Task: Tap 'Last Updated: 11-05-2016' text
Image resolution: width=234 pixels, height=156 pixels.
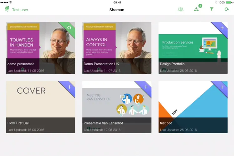Action: [x=26, y=71]
